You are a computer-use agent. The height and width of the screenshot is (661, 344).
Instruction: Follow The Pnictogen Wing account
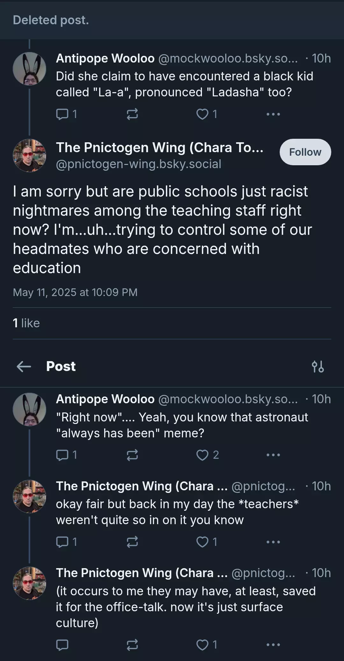coord(305,152)
